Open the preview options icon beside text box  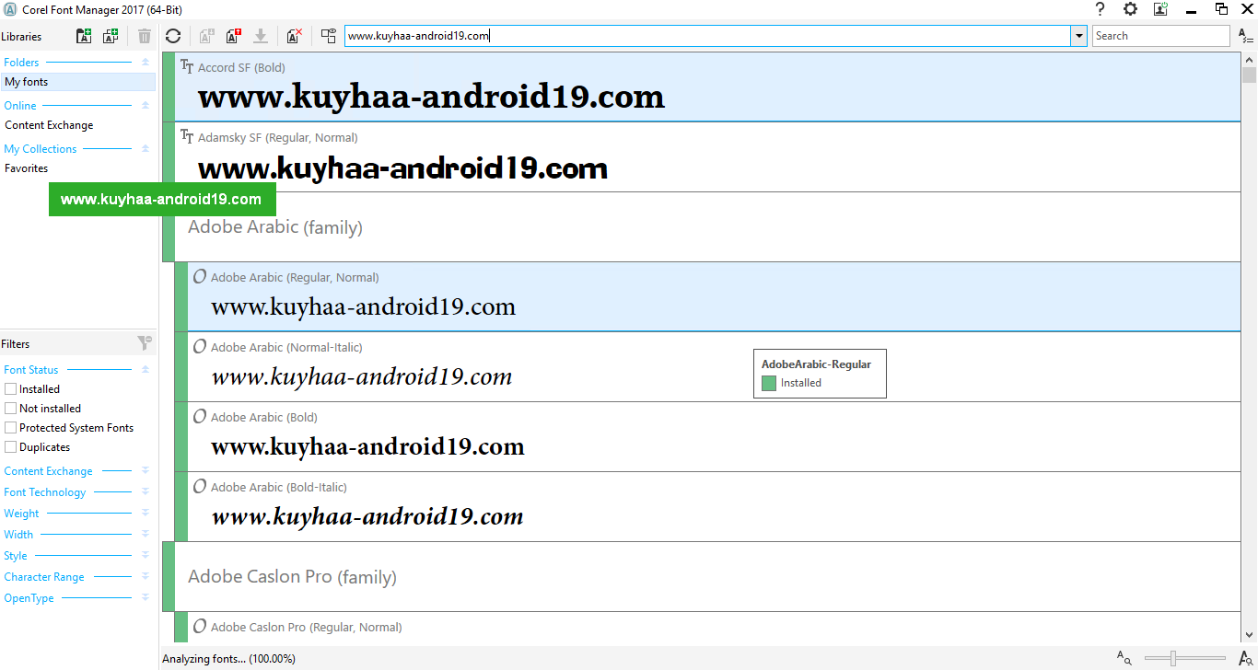coord(329,36)
